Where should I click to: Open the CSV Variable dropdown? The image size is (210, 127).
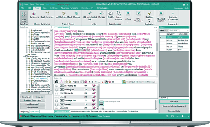click(138, 16)
